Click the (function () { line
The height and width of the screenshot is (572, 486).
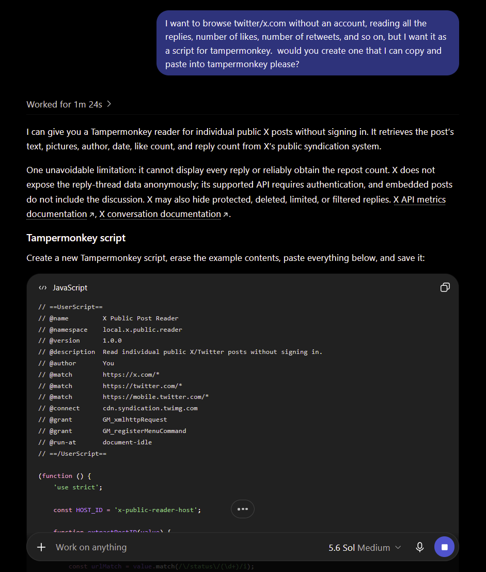point(65,476)
